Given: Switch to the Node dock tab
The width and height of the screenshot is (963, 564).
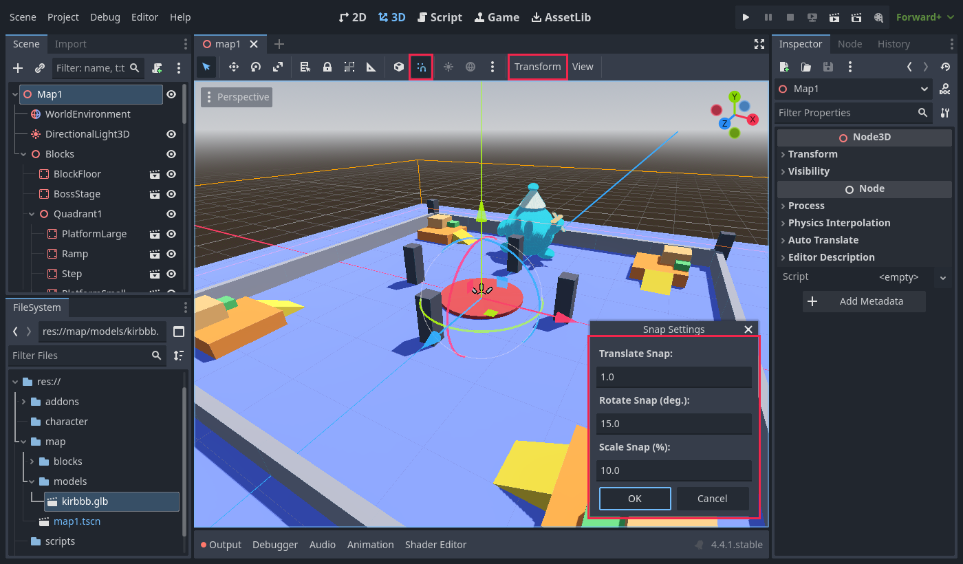Looking at the screenshot, I should [x=850, y=44].
